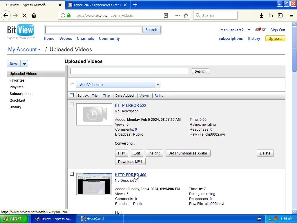
Task: Sort videos by Title
Action: (x=95, y=96)
